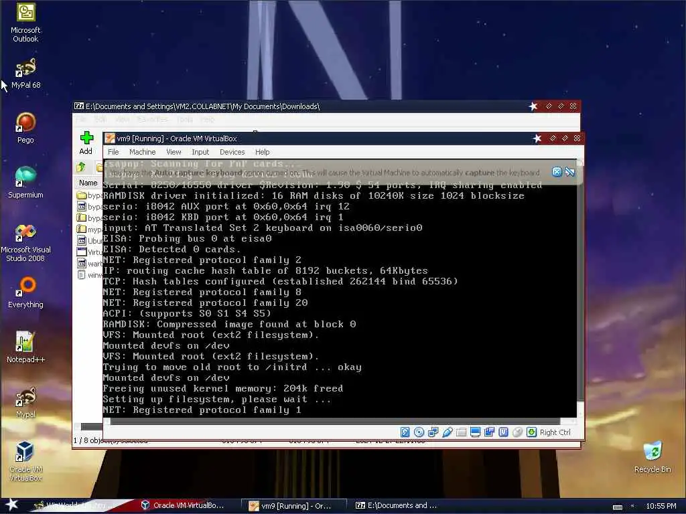Go up one folder level in 7-Zip
The width and height of the screenshot is (686, 514).
pos(81,167)
